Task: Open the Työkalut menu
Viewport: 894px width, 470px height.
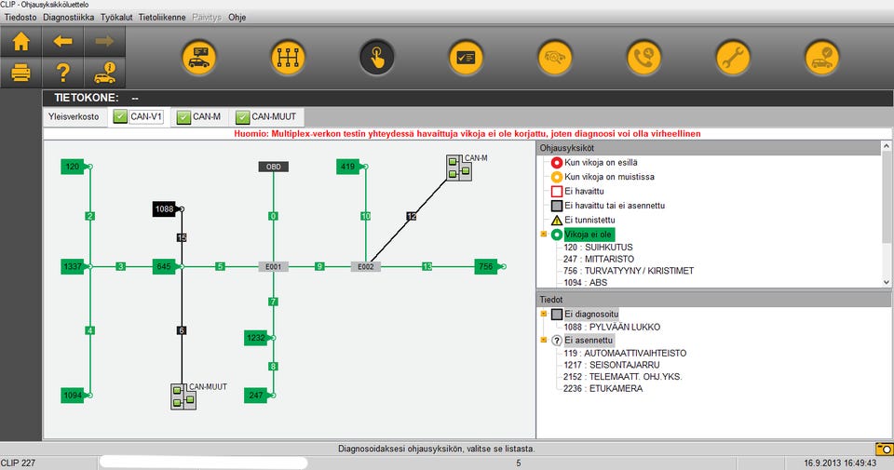Action: (116, 17)
